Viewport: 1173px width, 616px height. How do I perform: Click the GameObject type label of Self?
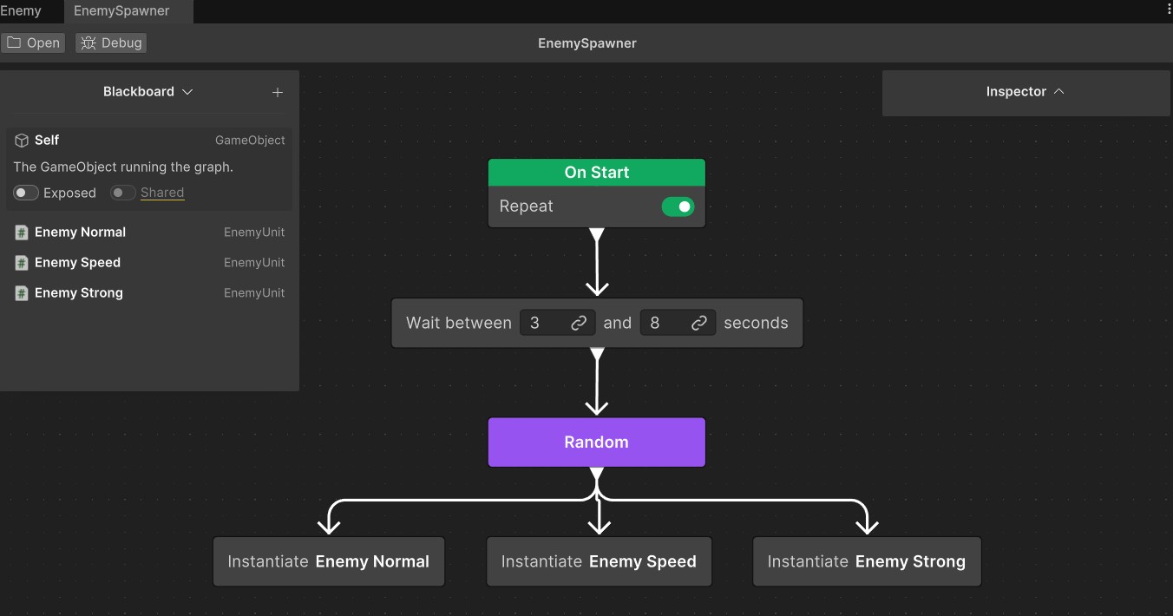(250, 141)
